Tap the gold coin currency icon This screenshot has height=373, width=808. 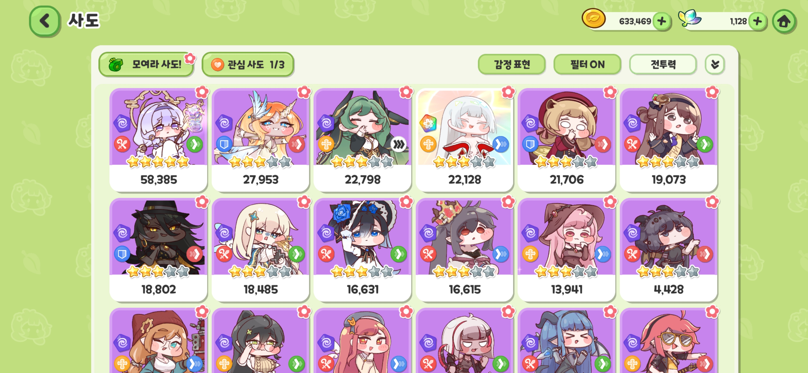point(594,18)
